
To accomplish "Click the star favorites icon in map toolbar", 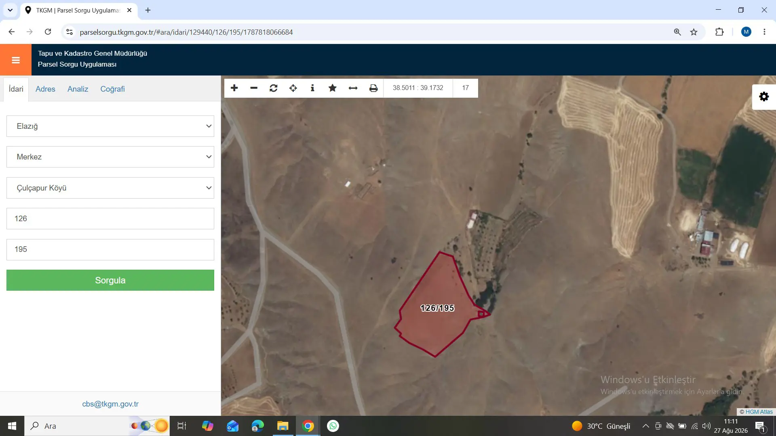I will click(332, 88).
